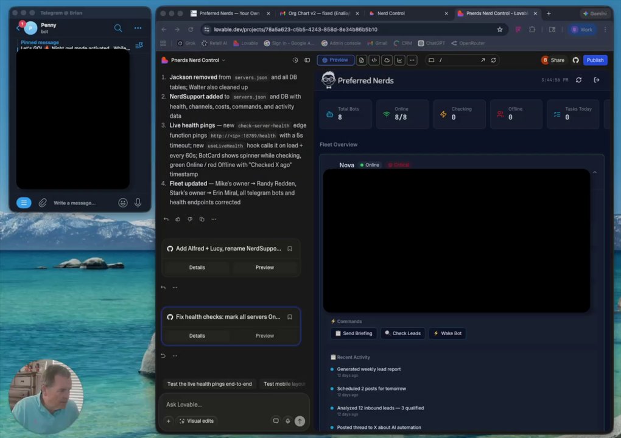The image size is (621, 438).
Task: Toggle Visual edits mode
Action: (197, 422)
